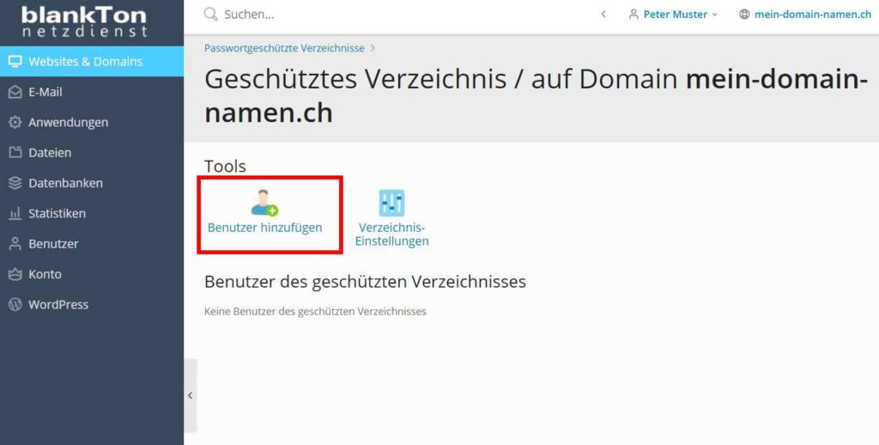Click the Statistiken bar chart icon
This screenshot has height=445, width=879.
pos(15,213)
